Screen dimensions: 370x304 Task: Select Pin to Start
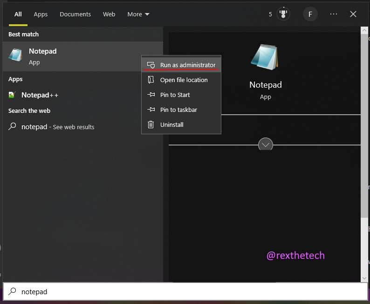(181, 95)
